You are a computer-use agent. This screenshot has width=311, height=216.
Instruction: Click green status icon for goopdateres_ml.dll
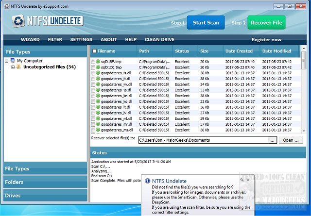pyautogui.click(x=98, y=118)
